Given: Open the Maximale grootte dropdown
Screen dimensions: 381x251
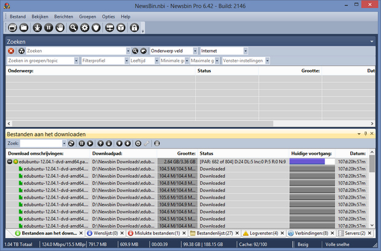Looking at the screenshot, I should [217, 61].
